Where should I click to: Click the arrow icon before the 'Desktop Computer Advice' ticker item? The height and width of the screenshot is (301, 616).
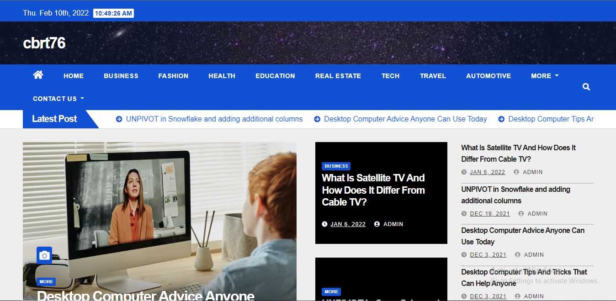point(317,119)
